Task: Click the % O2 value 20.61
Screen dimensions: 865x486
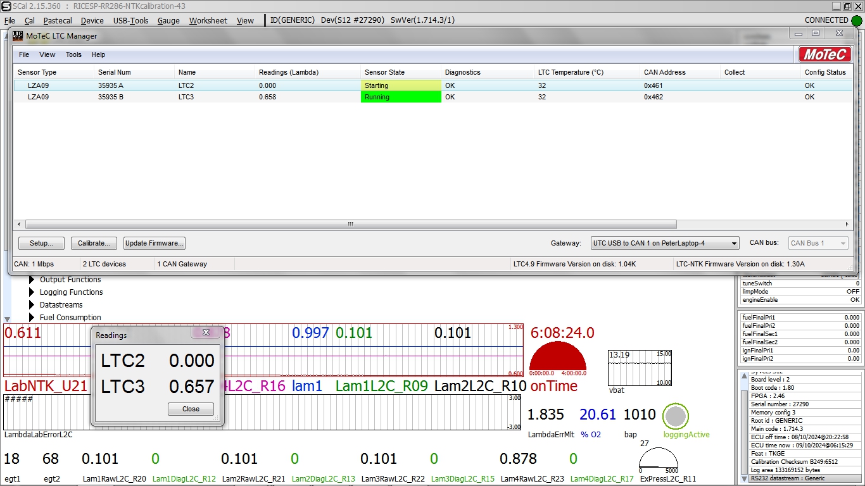Action: click(598, 414)
